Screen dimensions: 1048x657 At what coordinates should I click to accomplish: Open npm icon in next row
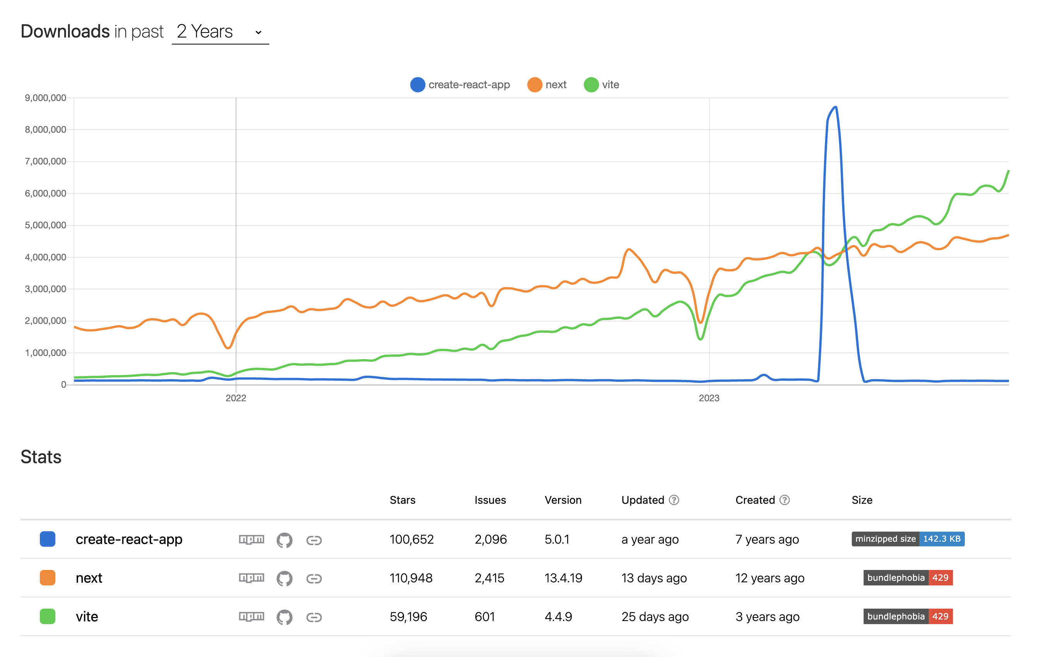[251, 578]
